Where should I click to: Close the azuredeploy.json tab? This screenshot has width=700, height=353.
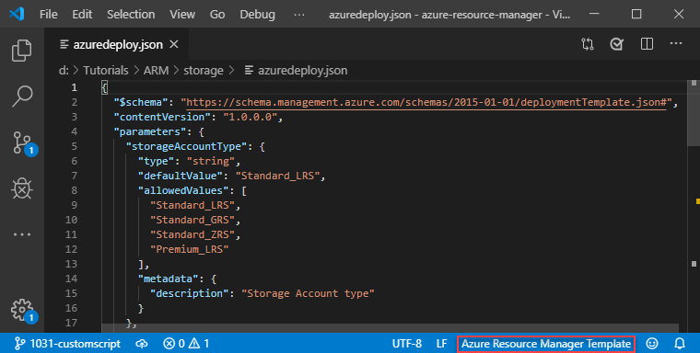pyautogui.click(x=174, y=44)
